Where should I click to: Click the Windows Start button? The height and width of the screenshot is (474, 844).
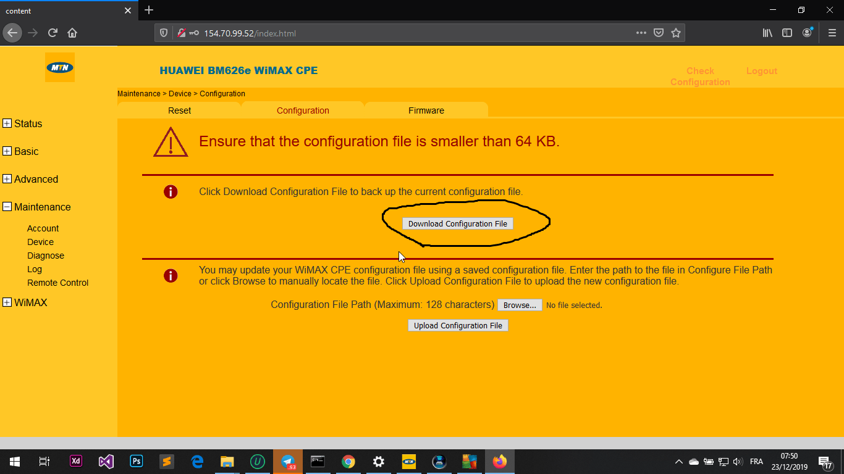pyautogui.click(x=15, y=461)
